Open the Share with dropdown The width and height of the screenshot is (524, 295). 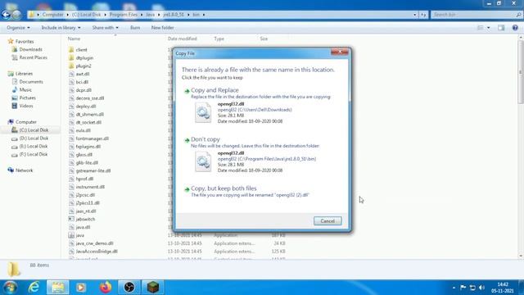coord(106,28)
